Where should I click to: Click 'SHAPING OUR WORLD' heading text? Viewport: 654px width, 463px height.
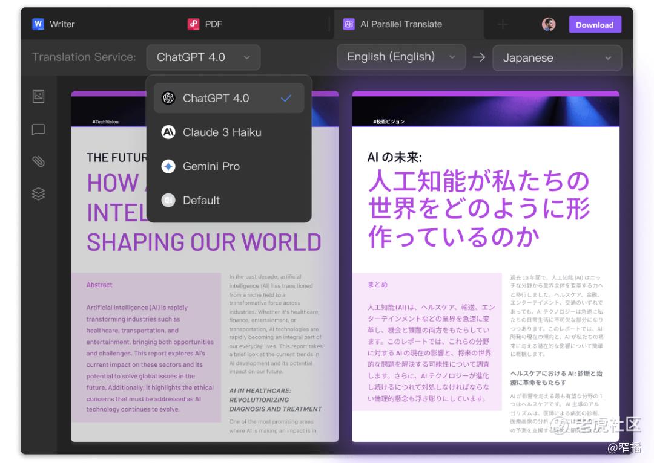[204, 242]
